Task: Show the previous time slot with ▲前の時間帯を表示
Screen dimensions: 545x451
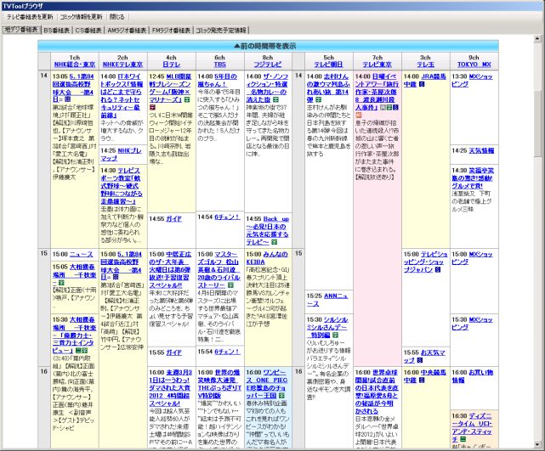Action: click(268, 46)
